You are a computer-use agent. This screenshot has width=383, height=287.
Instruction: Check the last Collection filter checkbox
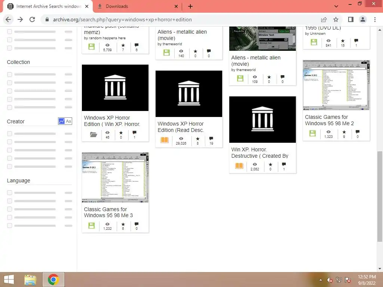coord(9,107)
